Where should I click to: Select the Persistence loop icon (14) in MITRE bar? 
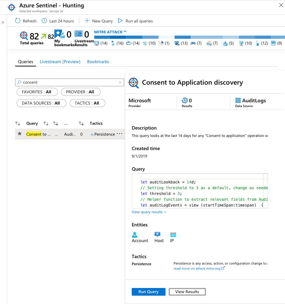coord(129,43)
